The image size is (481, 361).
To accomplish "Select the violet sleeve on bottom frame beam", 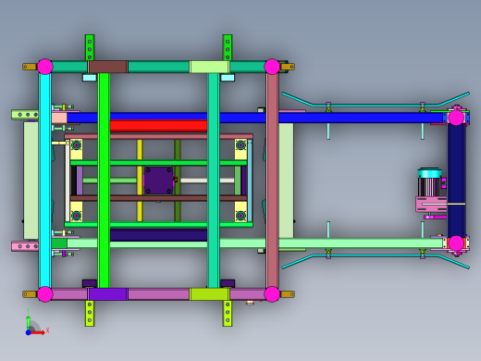I will pos(107,294).
